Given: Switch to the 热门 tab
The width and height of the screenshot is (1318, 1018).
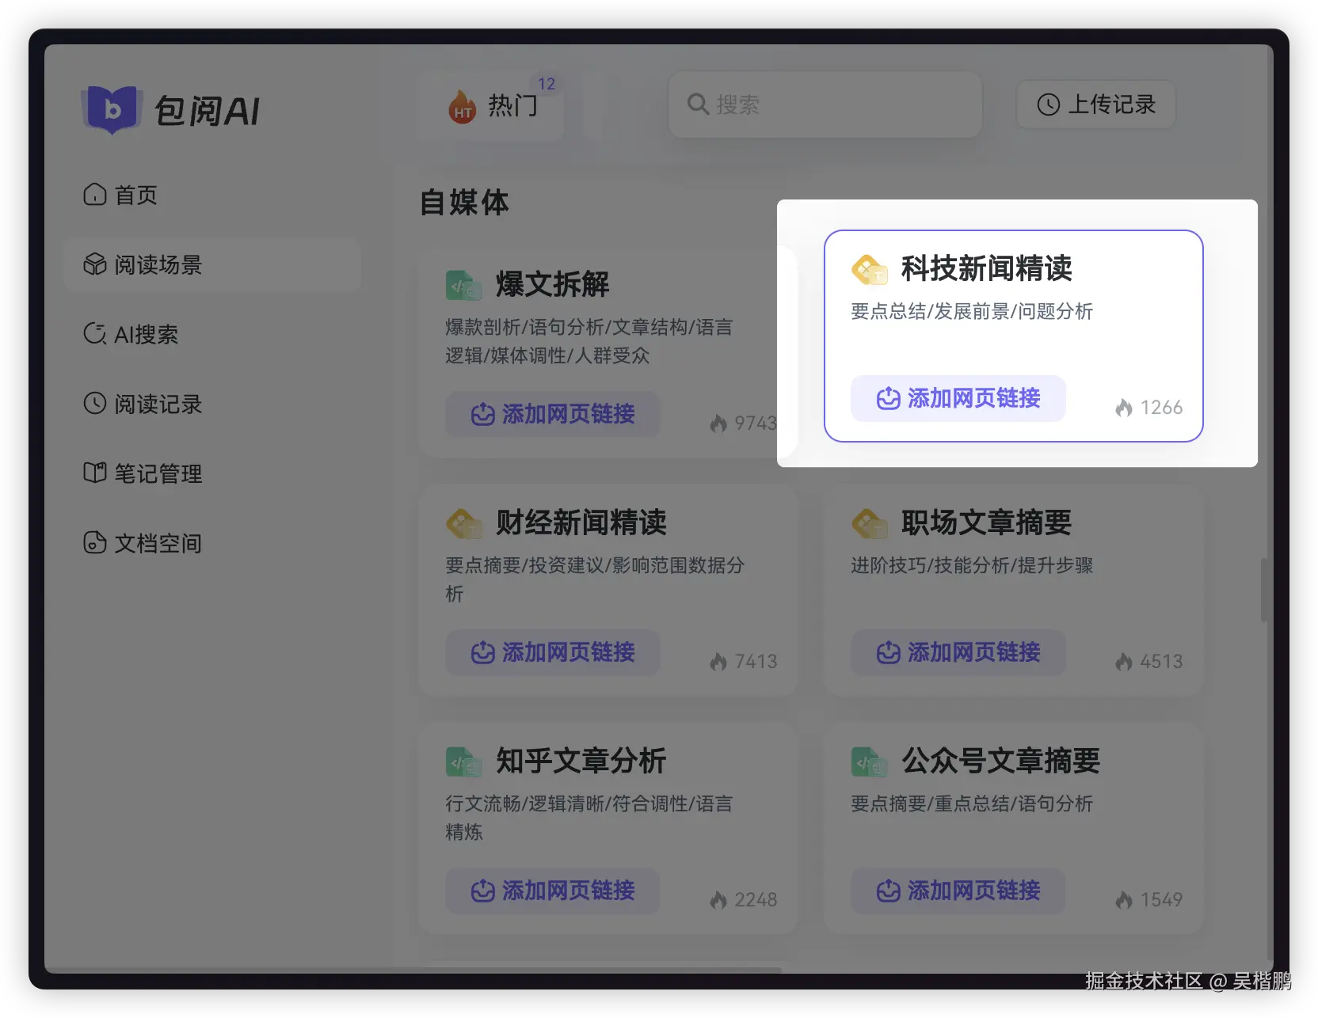Looking at the screenshot, I should (x=491, y=106).
